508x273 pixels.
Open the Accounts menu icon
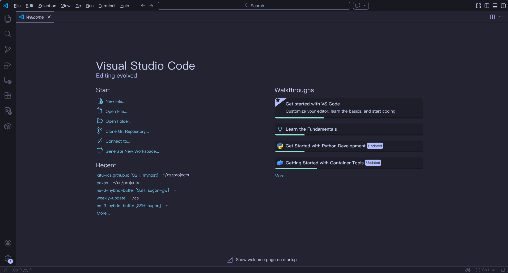point(8,243)
